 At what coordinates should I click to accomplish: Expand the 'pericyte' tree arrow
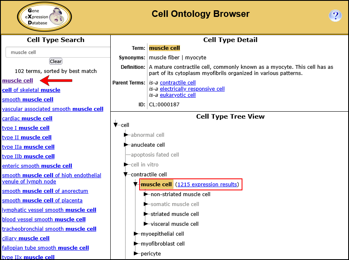click(x=136, y=253)
